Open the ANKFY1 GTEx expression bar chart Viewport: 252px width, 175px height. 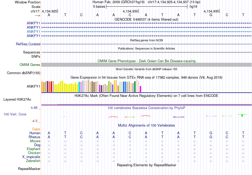(x=91, y=86)
